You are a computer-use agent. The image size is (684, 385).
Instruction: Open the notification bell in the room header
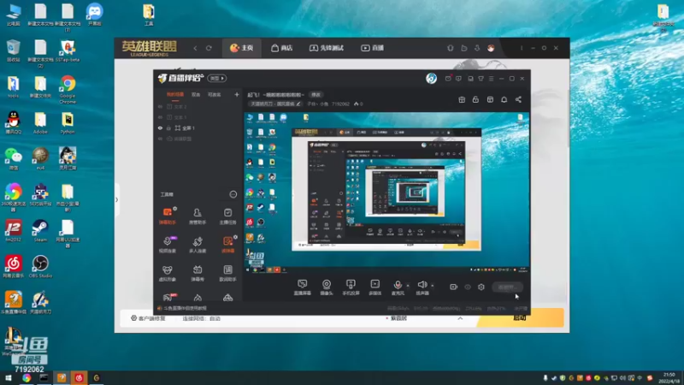pos(504,99)
